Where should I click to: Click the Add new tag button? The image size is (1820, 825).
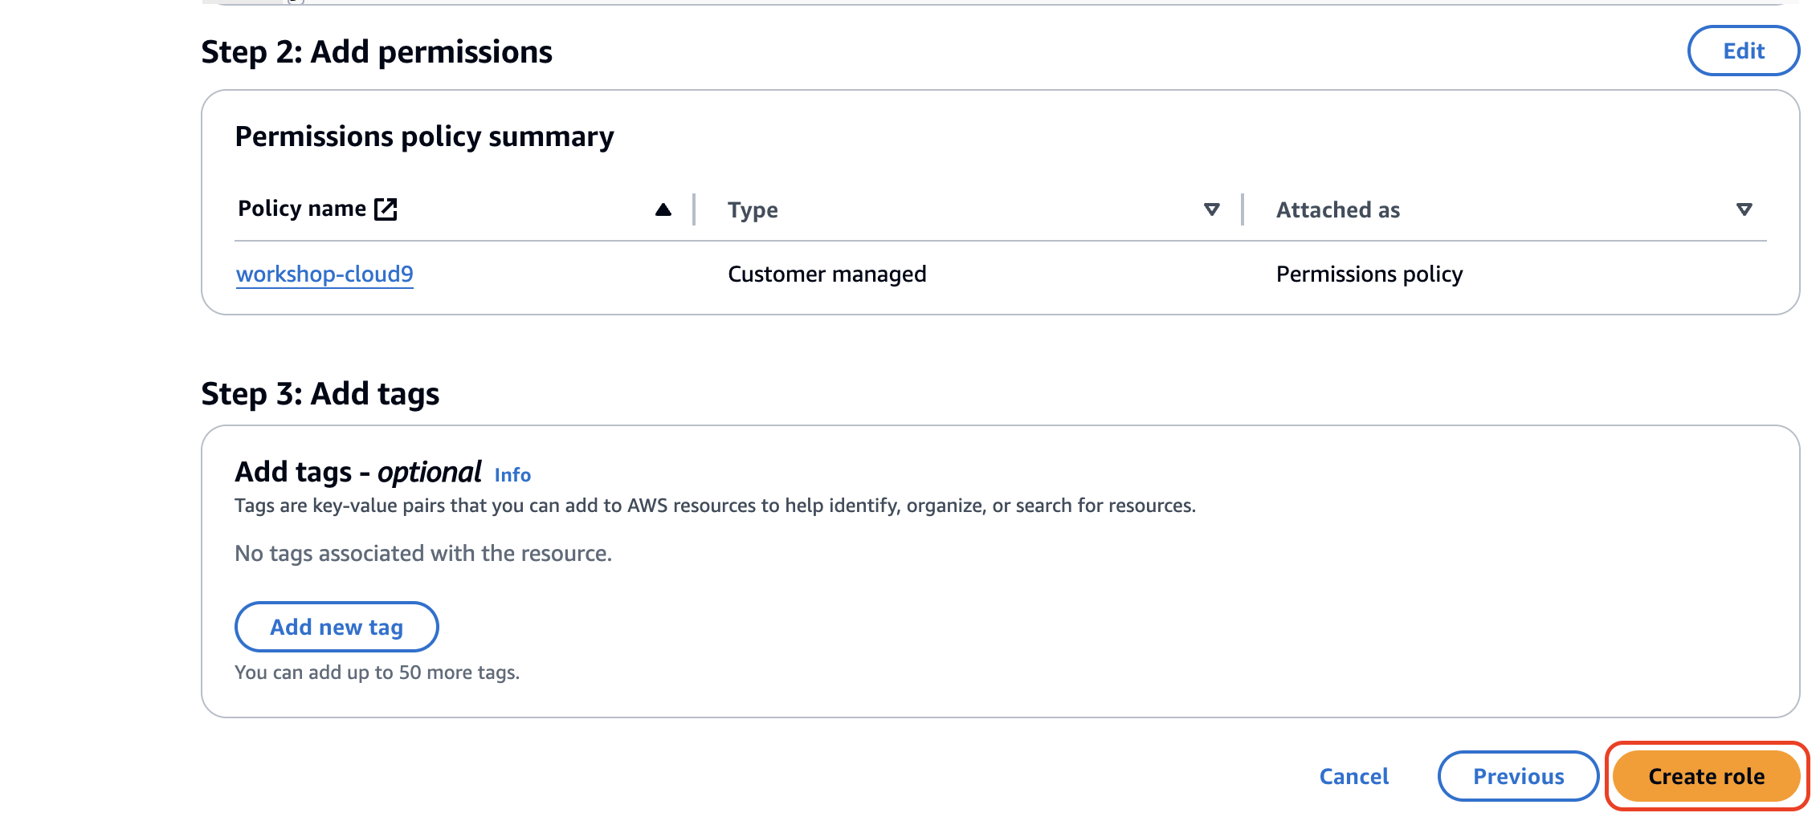pyautogui.click(x=337, y=627)
